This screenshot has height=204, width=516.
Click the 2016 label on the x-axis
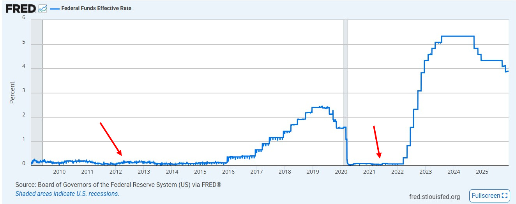[x=228, y=172]
